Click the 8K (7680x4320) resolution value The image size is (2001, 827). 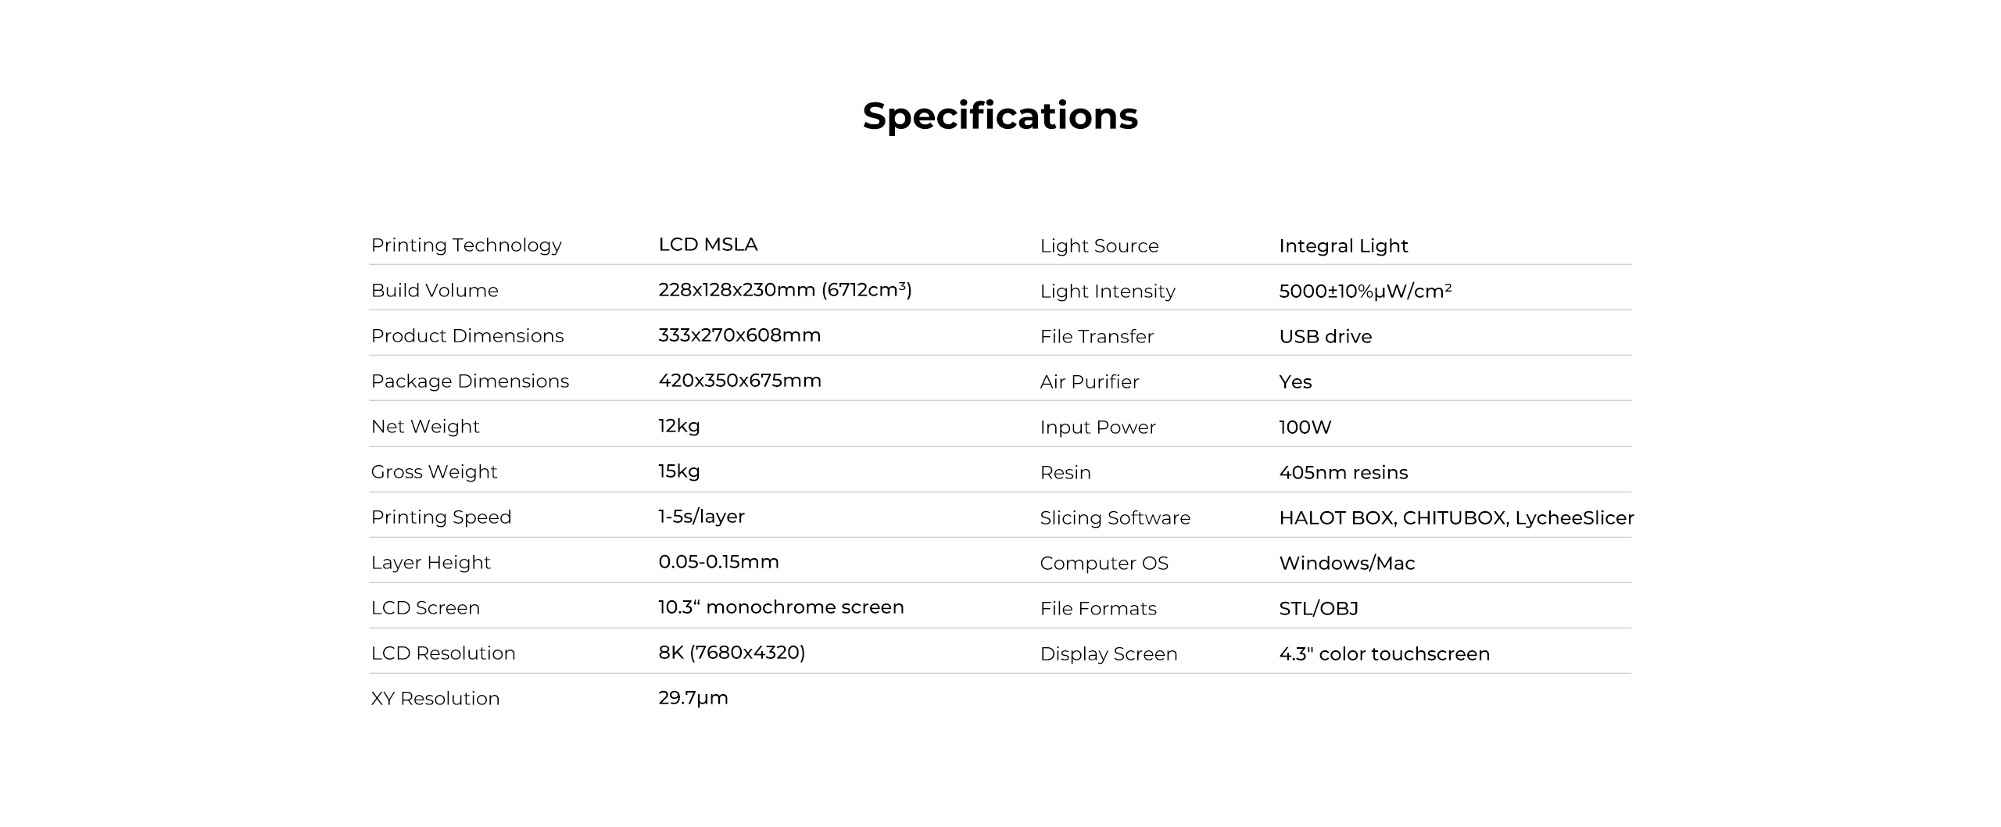[x=731, y=653]
